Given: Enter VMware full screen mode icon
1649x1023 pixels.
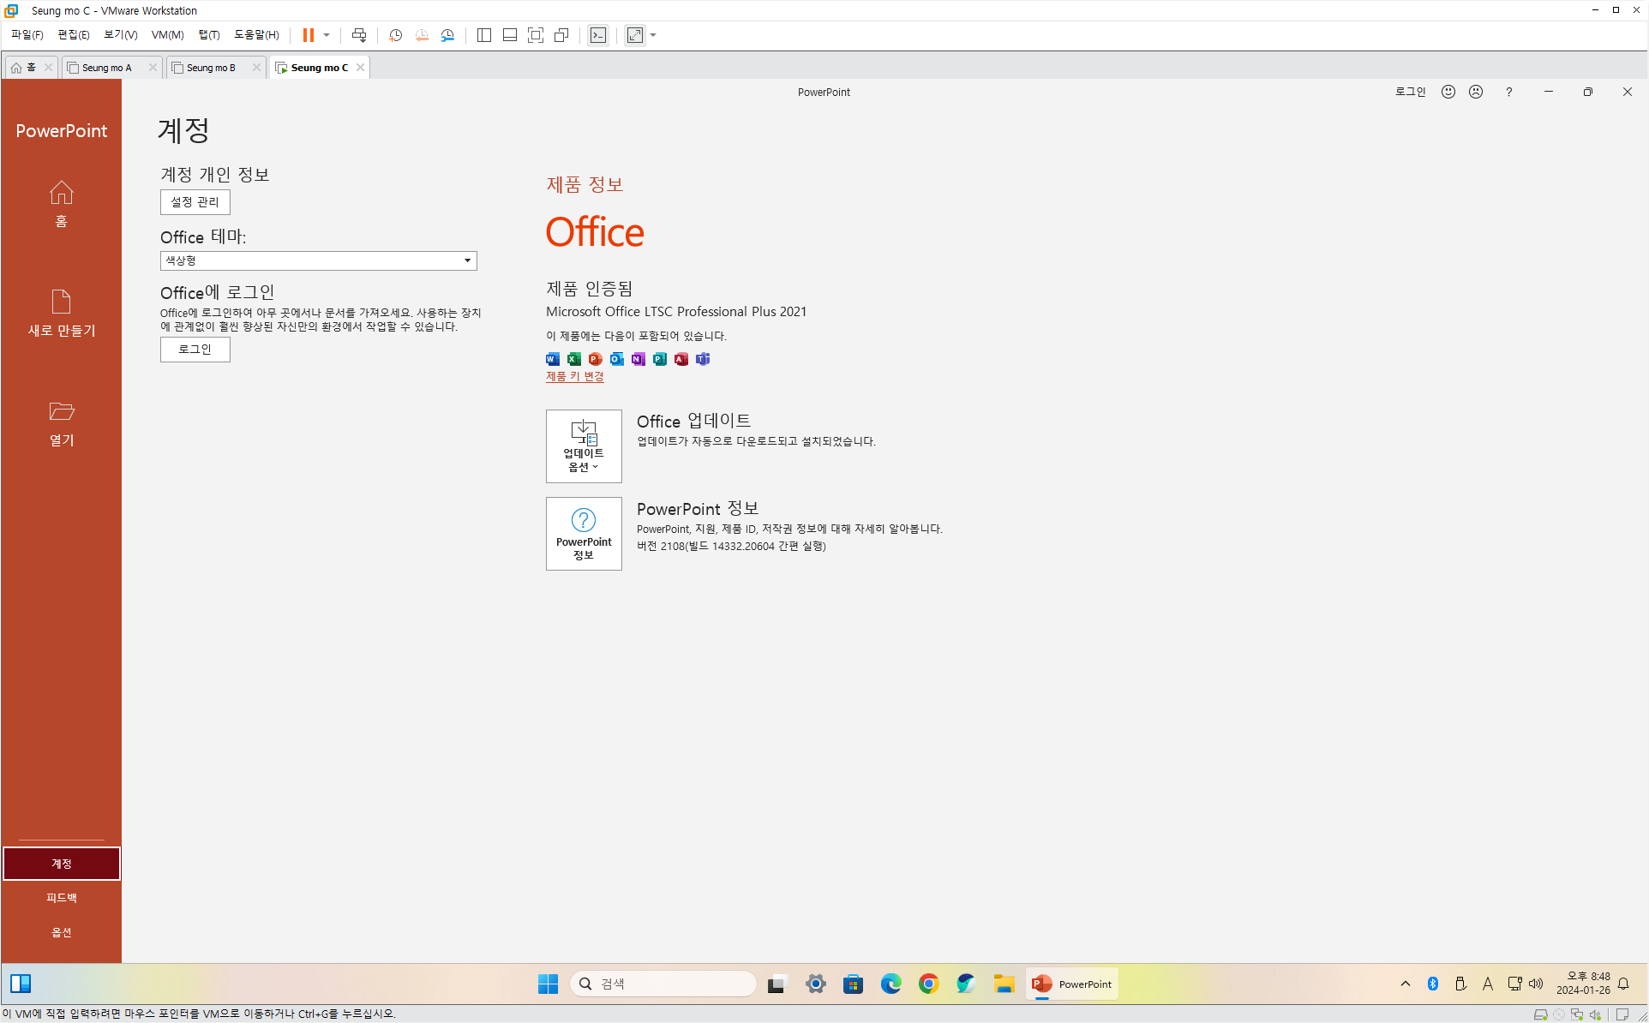Looking at the screenshot, I should pos(536,35).
